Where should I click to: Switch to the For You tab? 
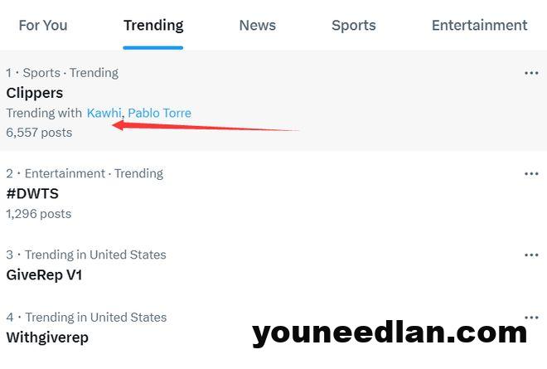pos(43,26)
